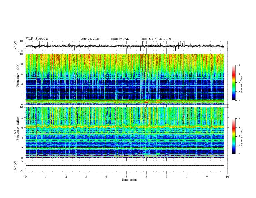This screenshot has width=256, height=198.
Task: Click time axis tick label "7"
Action: point(167,177)
